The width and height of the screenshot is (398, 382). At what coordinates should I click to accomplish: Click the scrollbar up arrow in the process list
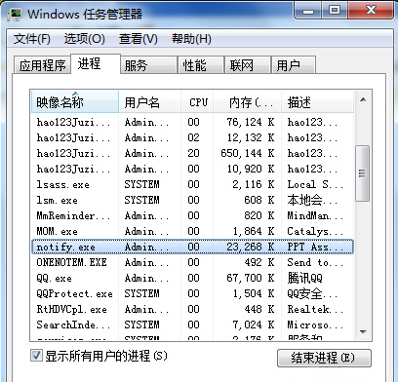pos(363,99)
